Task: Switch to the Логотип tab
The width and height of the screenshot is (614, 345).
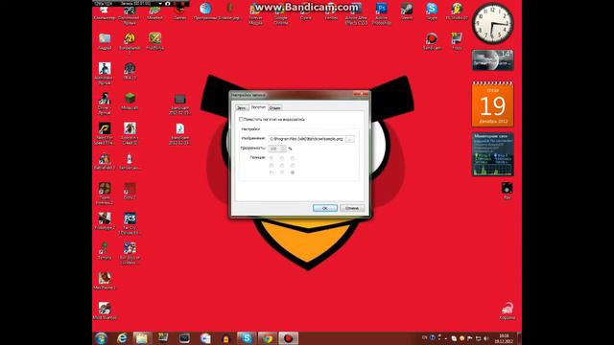Action: click(258, 107)
